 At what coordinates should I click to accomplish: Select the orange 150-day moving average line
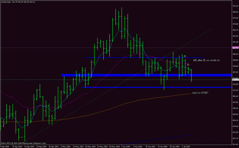(96, 114)
